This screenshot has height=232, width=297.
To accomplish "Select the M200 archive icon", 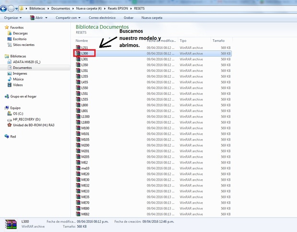I will point(78,145).
